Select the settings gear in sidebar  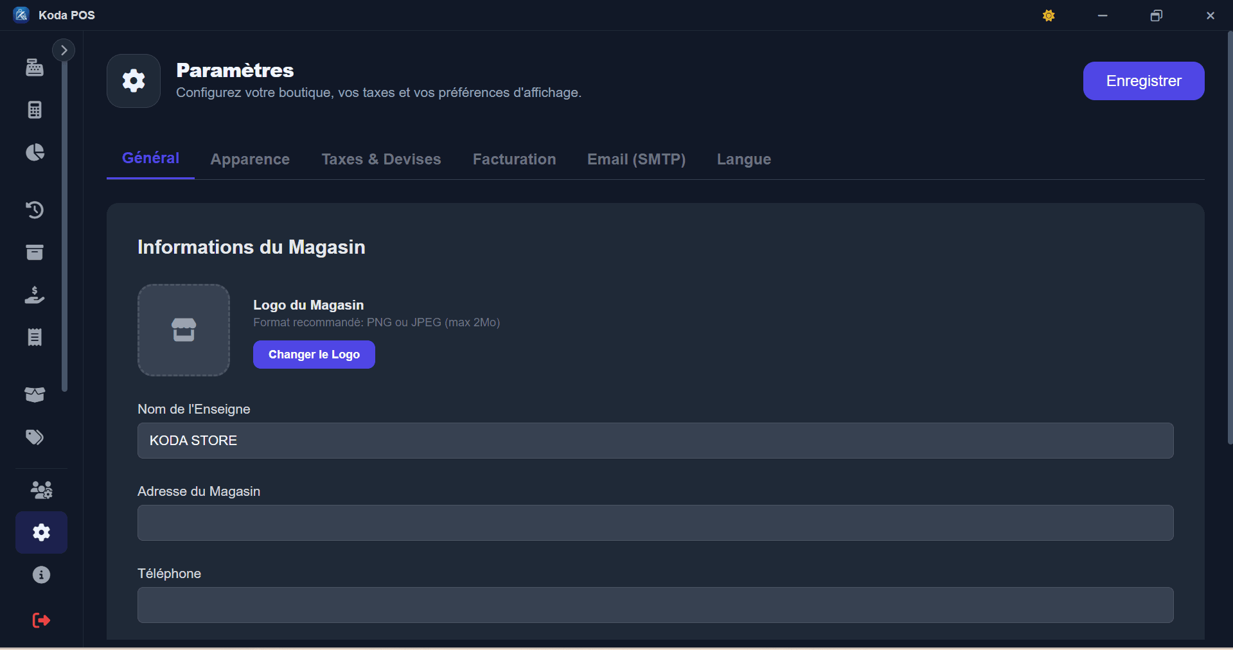click(x=42, y=532)
